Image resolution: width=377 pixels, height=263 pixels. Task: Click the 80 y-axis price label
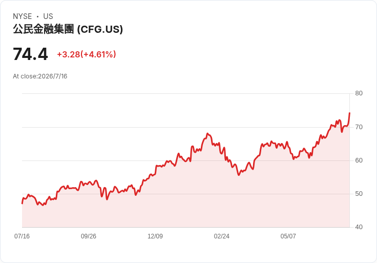click(x=359, y=93)
